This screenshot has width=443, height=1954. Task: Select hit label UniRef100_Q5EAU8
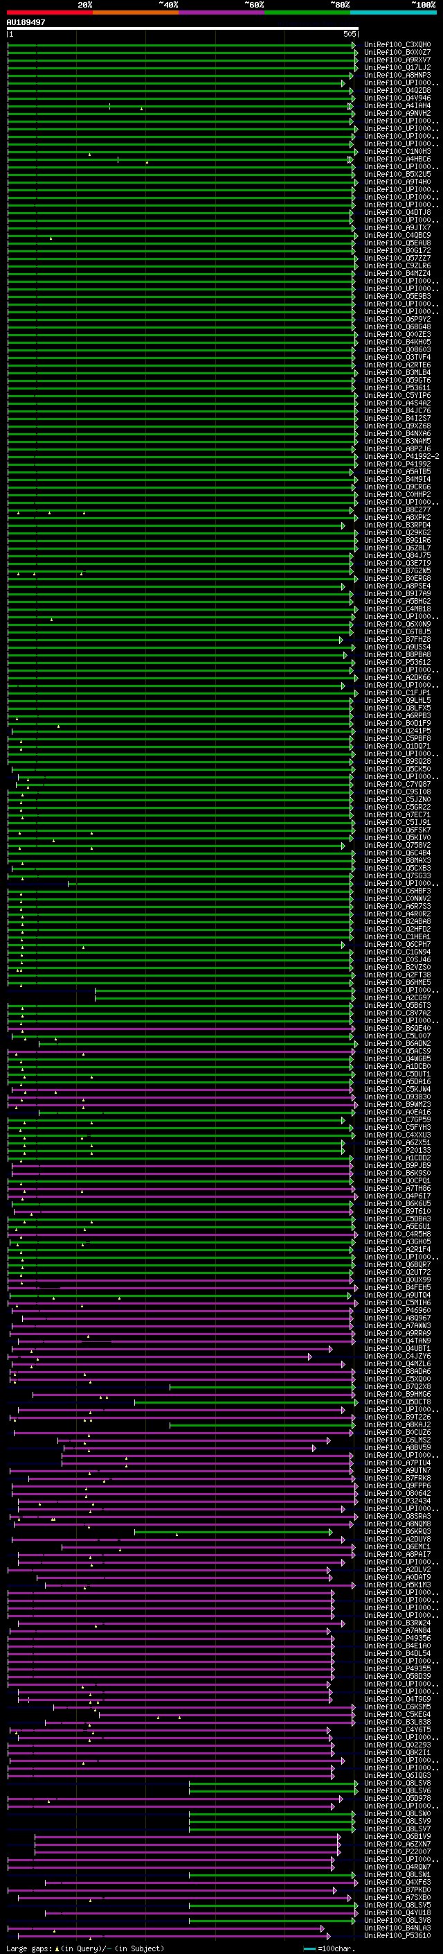tap(397, 243)
